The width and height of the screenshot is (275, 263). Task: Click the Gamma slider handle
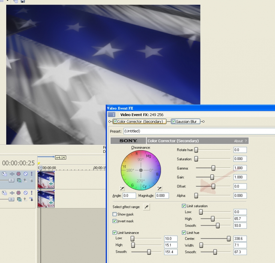point(213,168)
